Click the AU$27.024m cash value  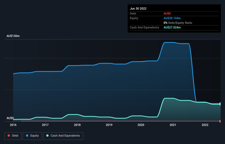coord(172,27)
